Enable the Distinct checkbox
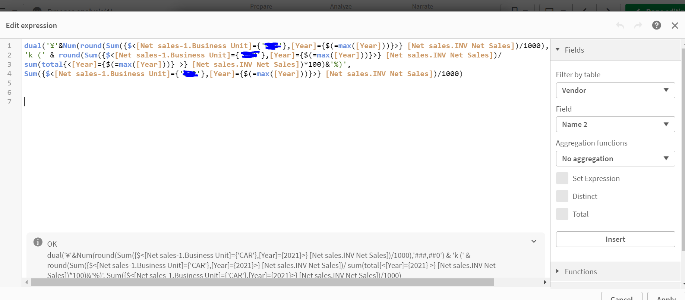 562,196
